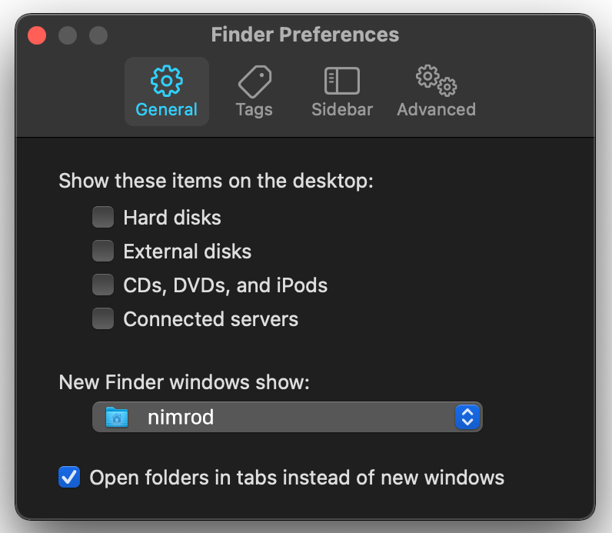Click the blue popup arrows button
This screenshot has width=612, height=533.
point(467,417)
